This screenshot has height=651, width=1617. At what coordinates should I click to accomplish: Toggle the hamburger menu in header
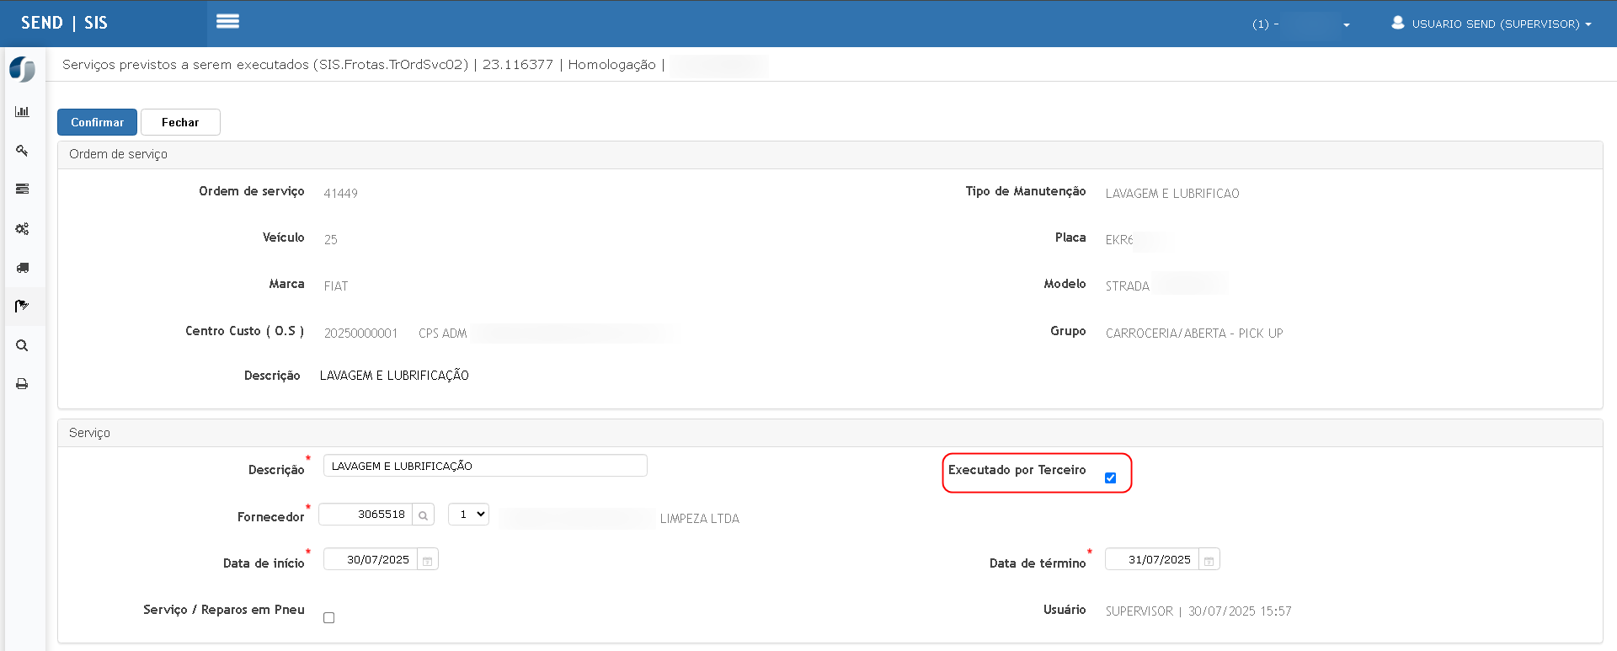tap(227, 22)
